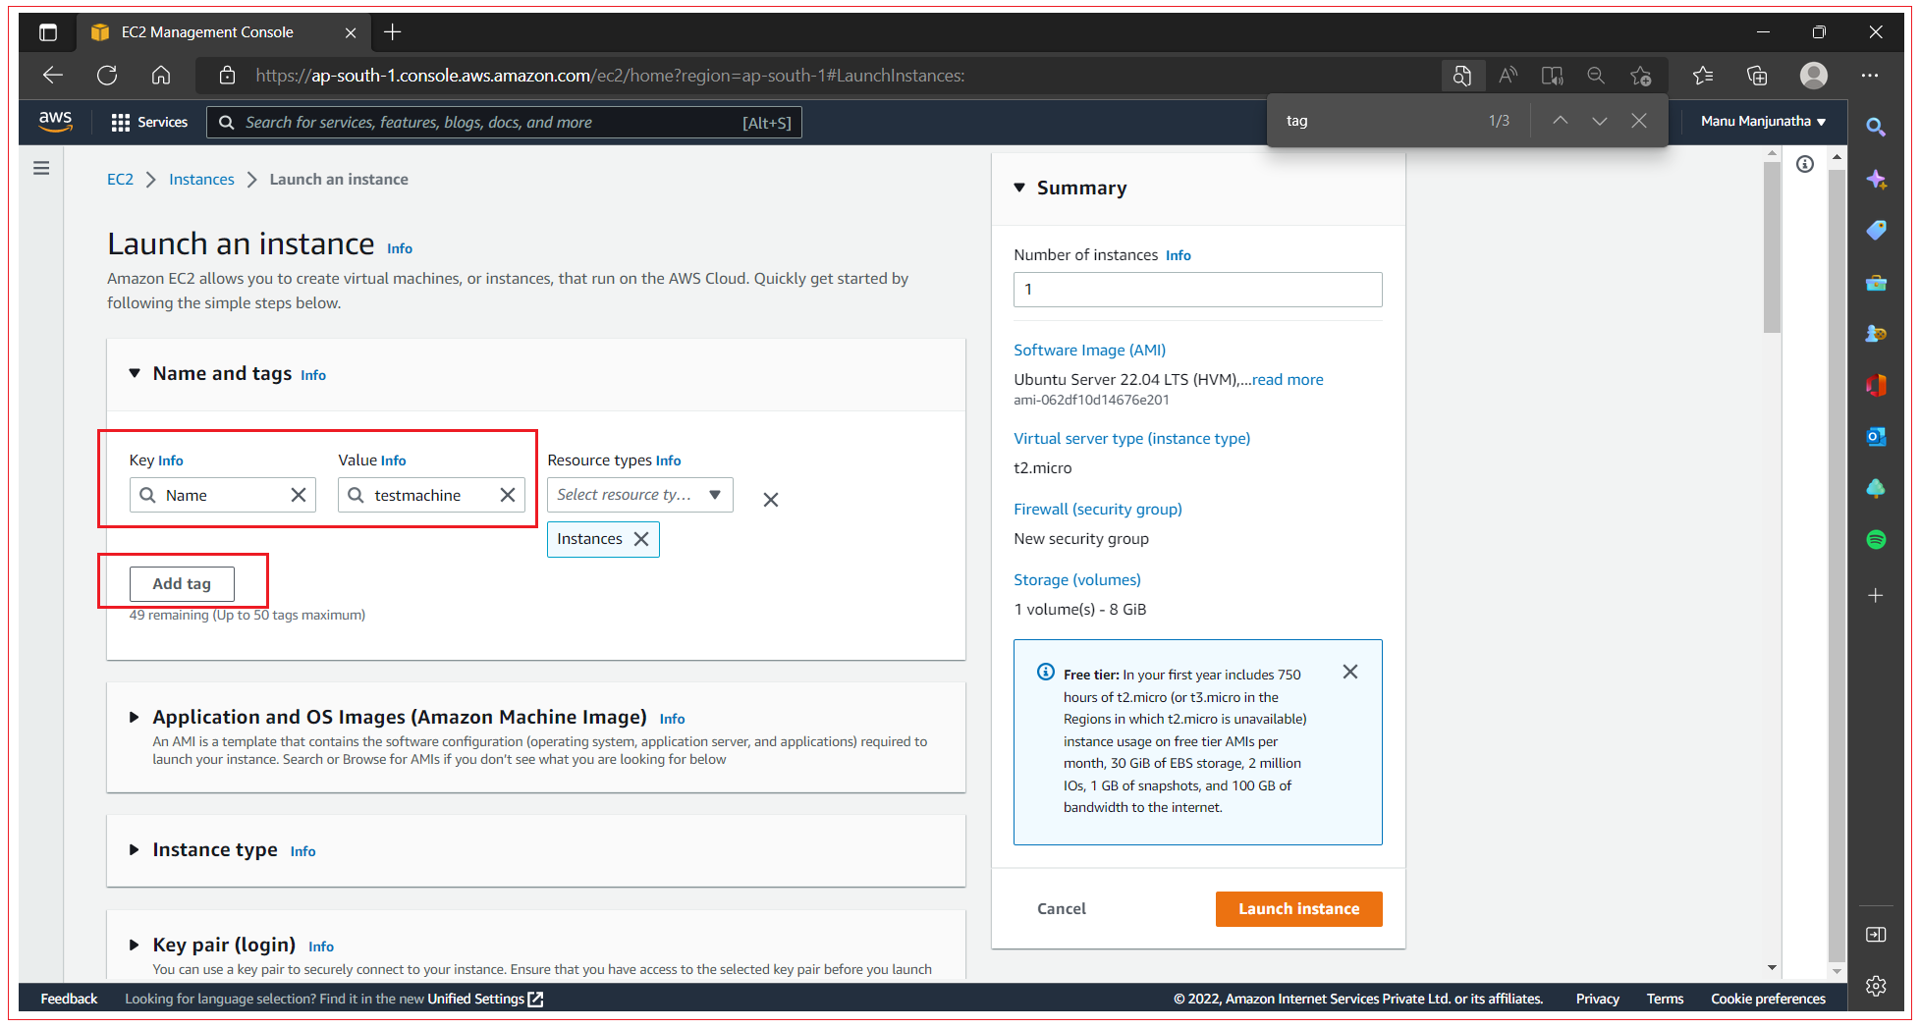Open Software Image (AMI) summary link
This screenshot has height=1028, width=1920.
[1089, 351]
